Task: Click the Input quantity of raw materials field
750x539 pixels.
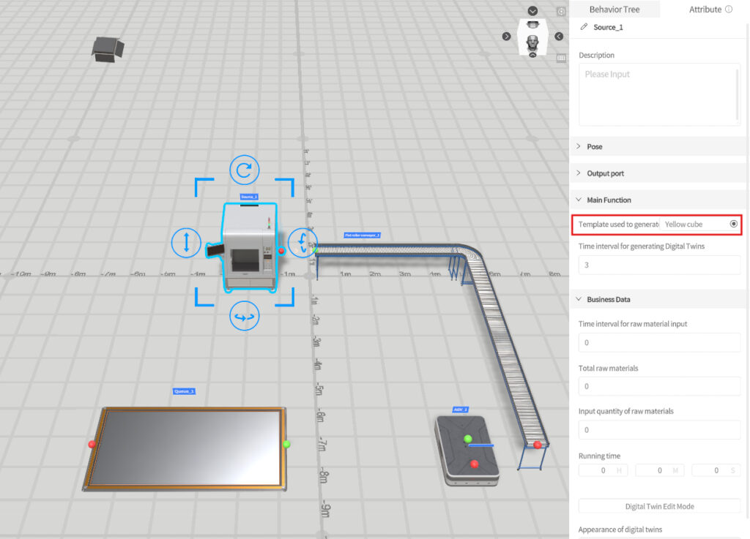Action: [660, 430]
